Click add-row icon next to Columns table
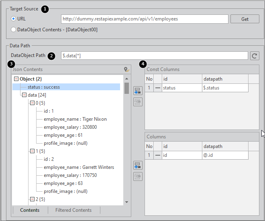 coord(138,165)
